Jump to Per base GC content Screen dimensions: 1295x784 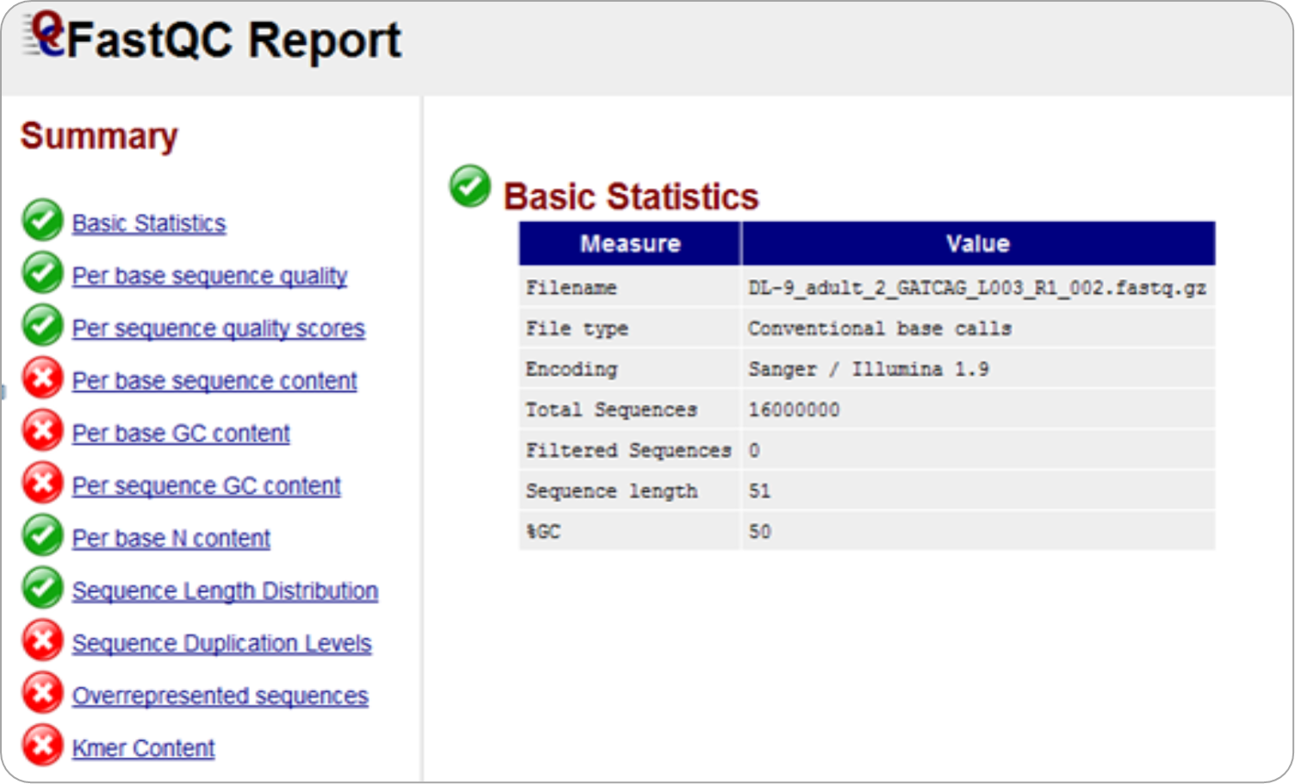181,434
